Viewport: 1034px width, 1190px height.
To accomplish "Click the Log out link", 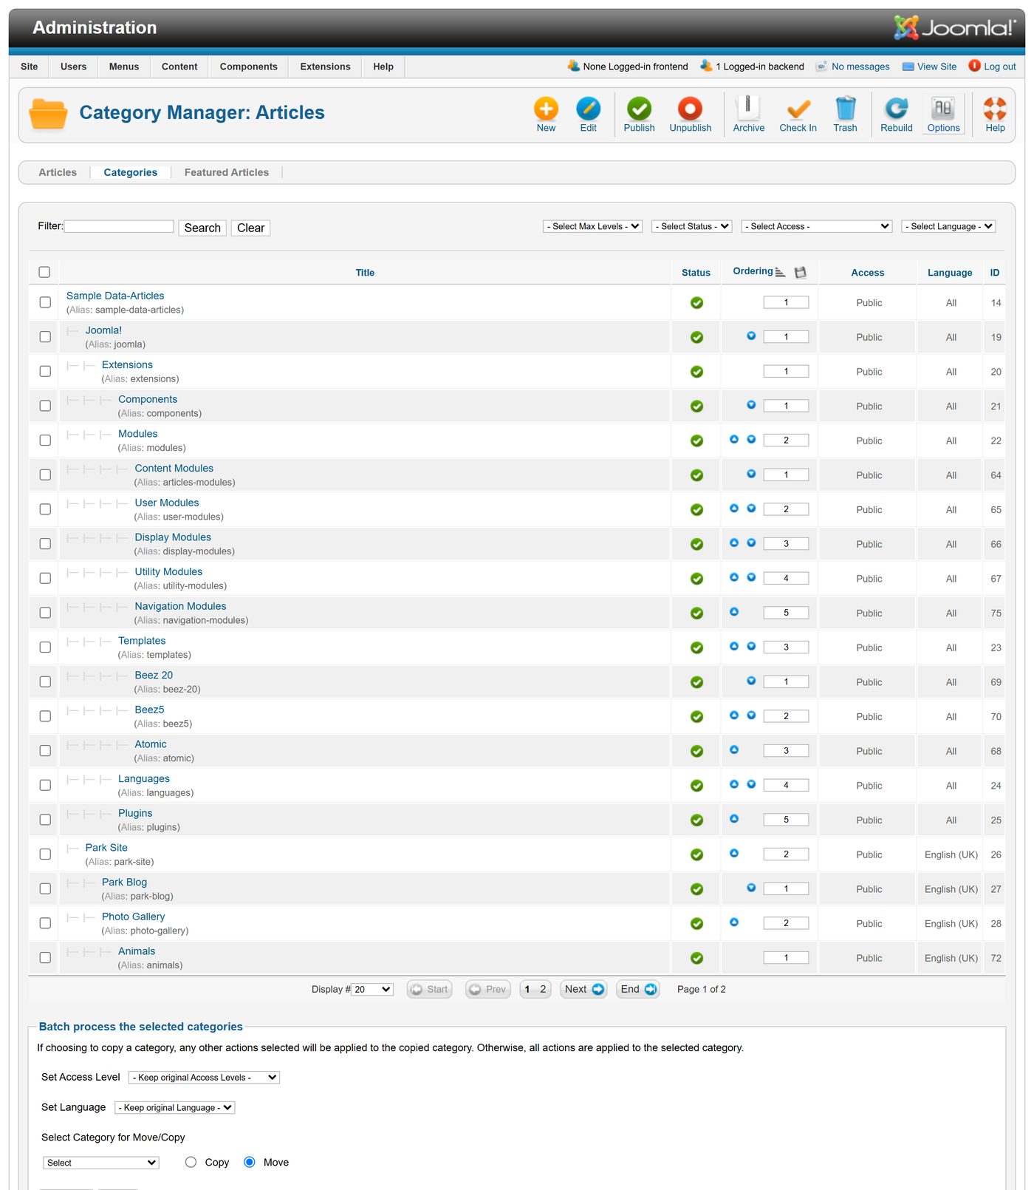I will point(999,67).
